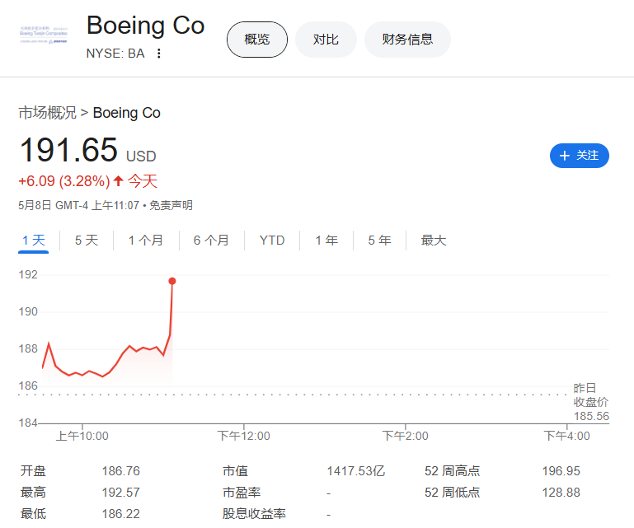634x528 pixels.
Task: Click the 开盘 value 186.76
Action: (x=121, y=471)
